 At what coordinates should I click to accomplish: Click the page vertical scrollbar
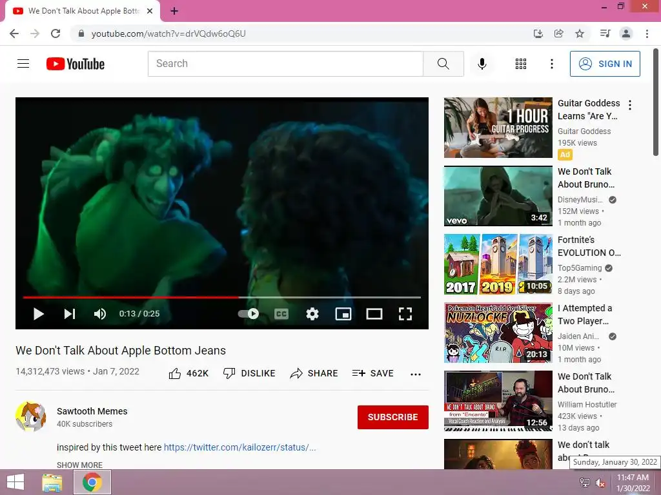(656, 102)
